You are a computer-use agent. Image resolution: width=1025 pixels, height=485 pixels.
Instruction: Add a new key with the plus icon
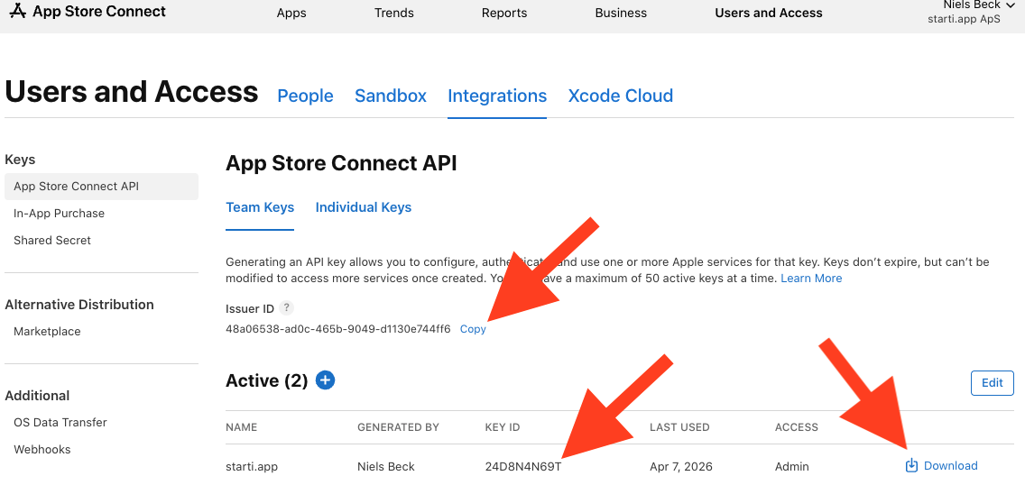click(326, 380)
